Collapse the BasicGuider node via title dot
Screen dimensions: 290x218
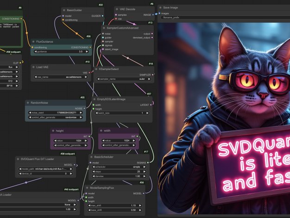tap(64, 10)
